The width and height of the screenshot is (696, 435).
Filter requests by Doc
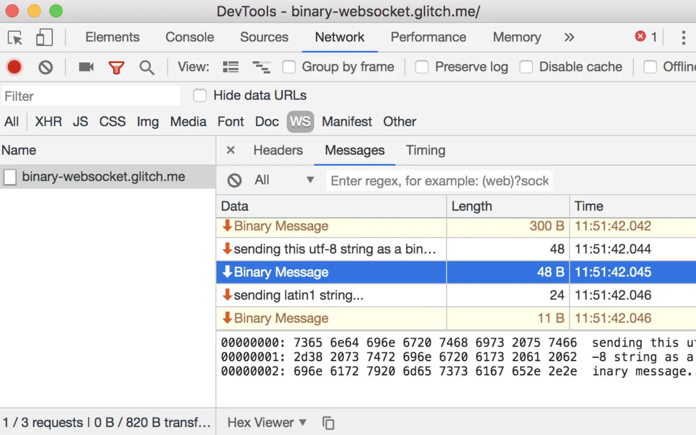pos(267,121)
